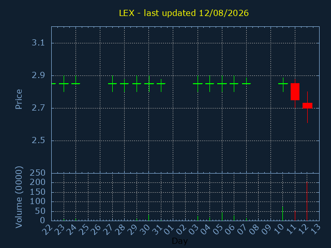Click the day 13 x-axis label

pos(316,229)
